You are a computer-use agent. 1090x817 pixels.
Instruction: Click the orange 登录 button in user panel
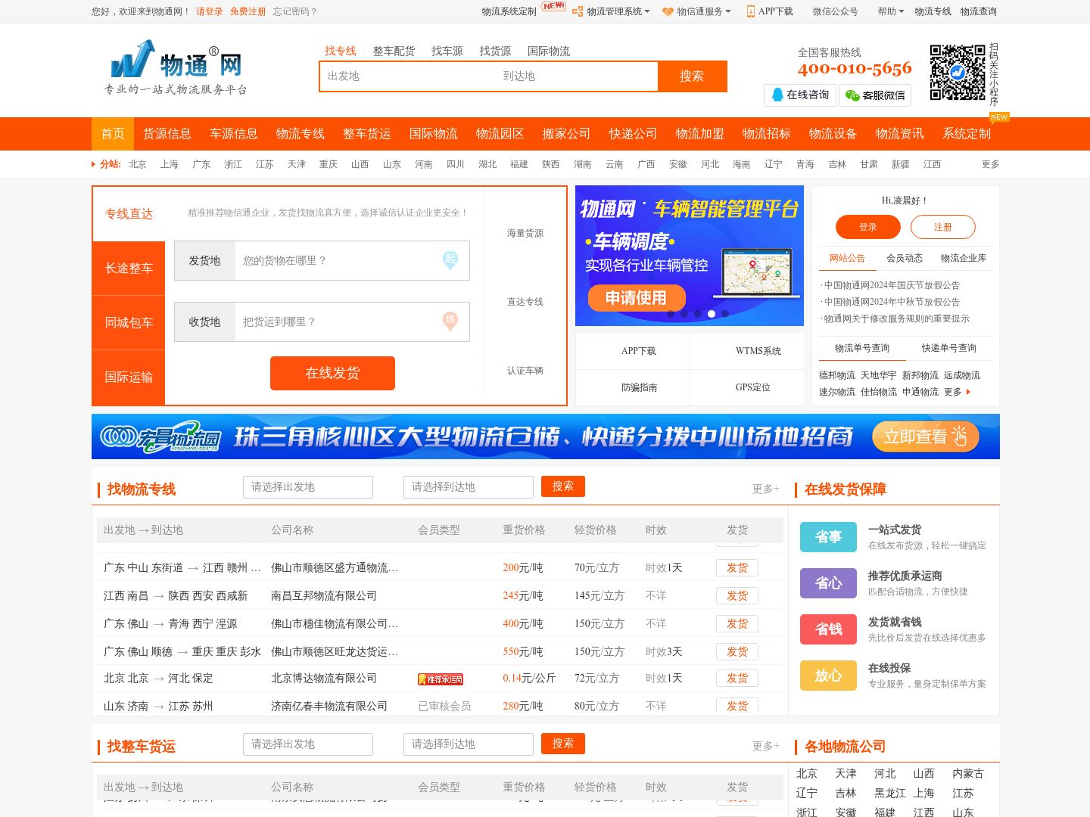point(868,227)
